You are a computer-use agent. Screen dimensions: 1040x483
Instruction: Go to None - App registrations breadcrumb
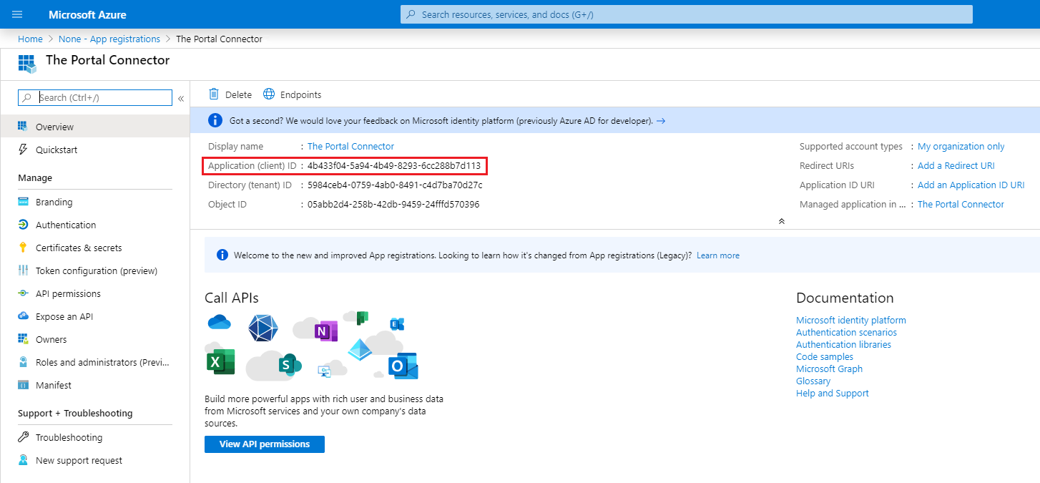109,39
